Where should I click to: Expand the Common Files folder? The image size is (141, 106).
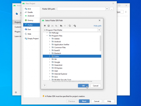tap(50, 47)
